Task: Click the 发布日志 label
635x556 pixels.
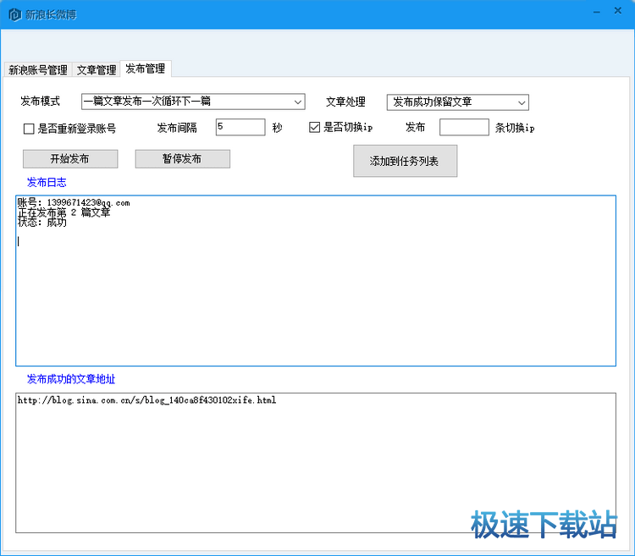Action: [47, 183]
